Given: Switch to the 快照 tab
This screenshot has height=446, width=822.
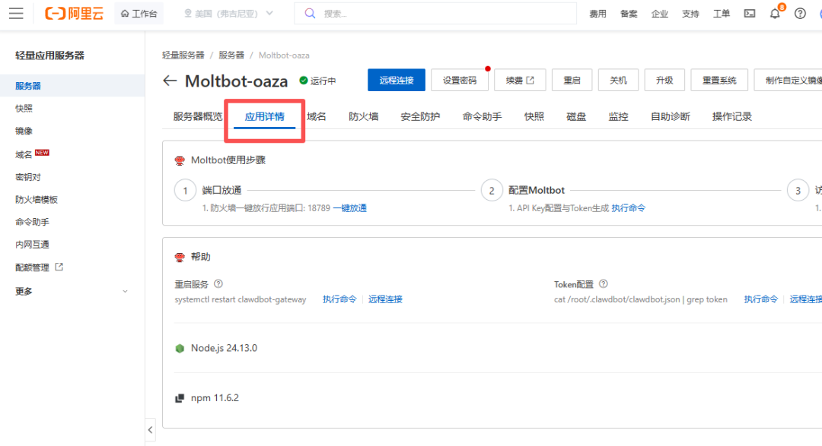Looking at the screenshot, I should 534,117.
